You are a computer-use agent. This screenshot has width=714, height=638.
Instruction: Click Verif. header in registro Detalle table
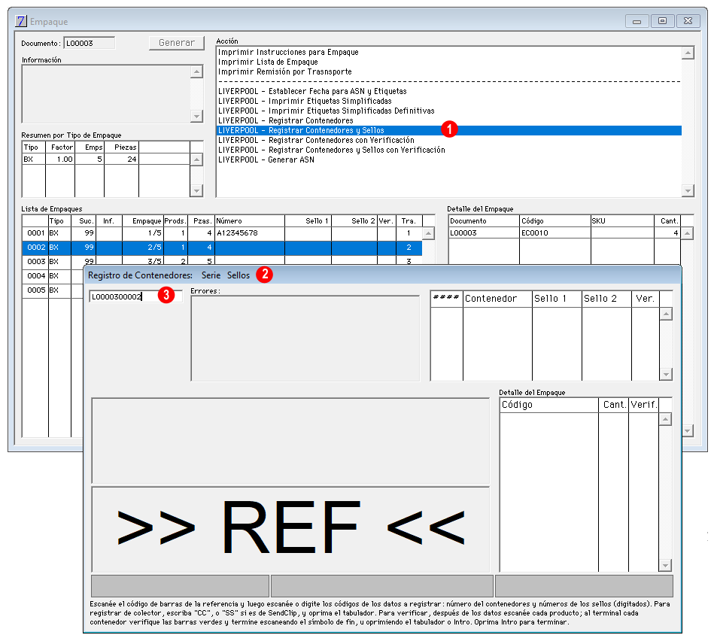tap(643, 405)
